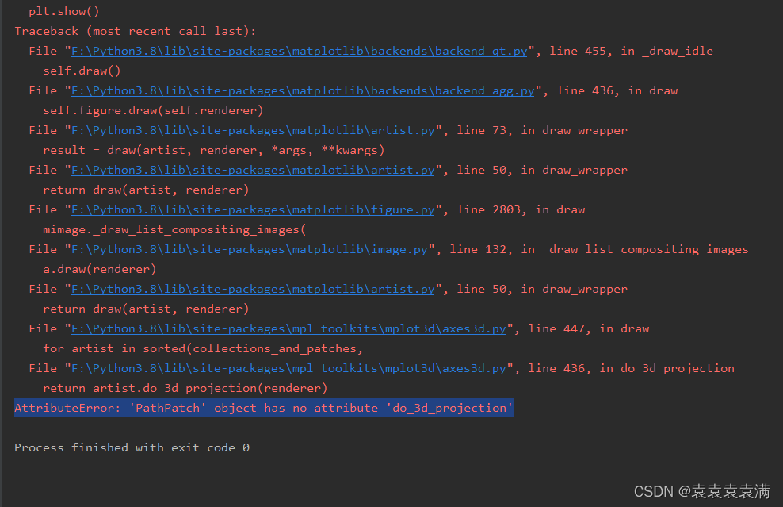Click the a.draw(renderer) code line

pos(95,268)
